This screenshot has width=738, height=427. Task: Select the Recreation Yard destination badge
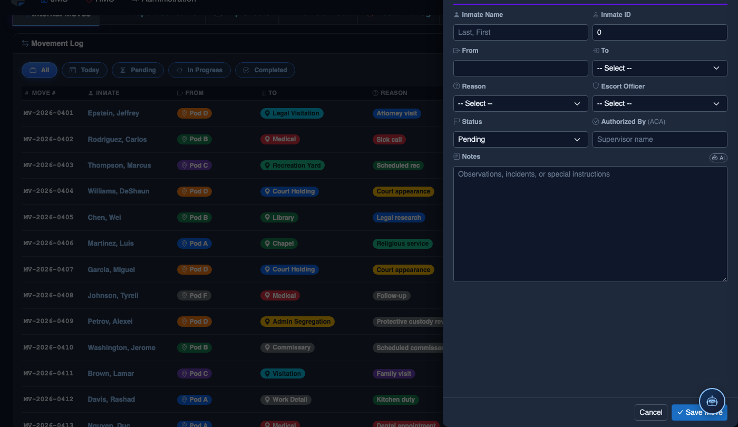click(x=293, y=166)
